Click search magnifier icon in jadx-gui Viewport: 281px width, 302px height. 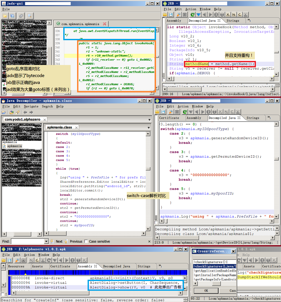point(30,16)
